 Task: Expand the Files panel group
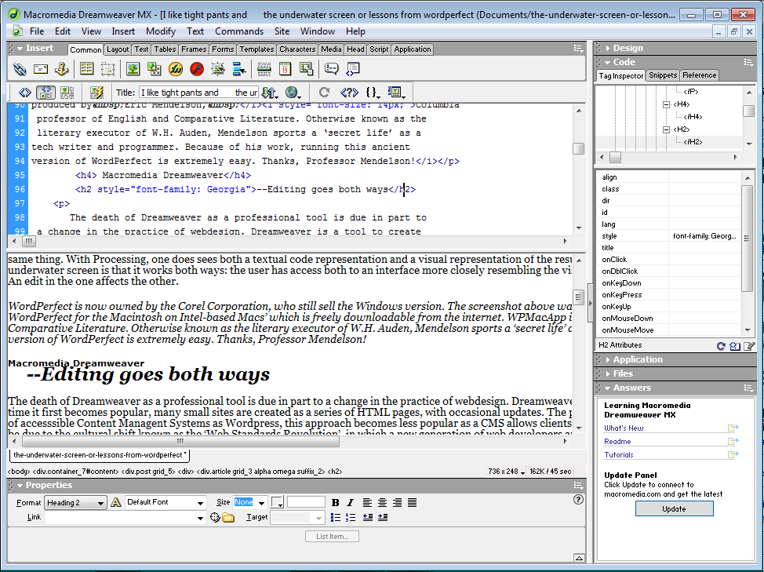tap(608, 373)
